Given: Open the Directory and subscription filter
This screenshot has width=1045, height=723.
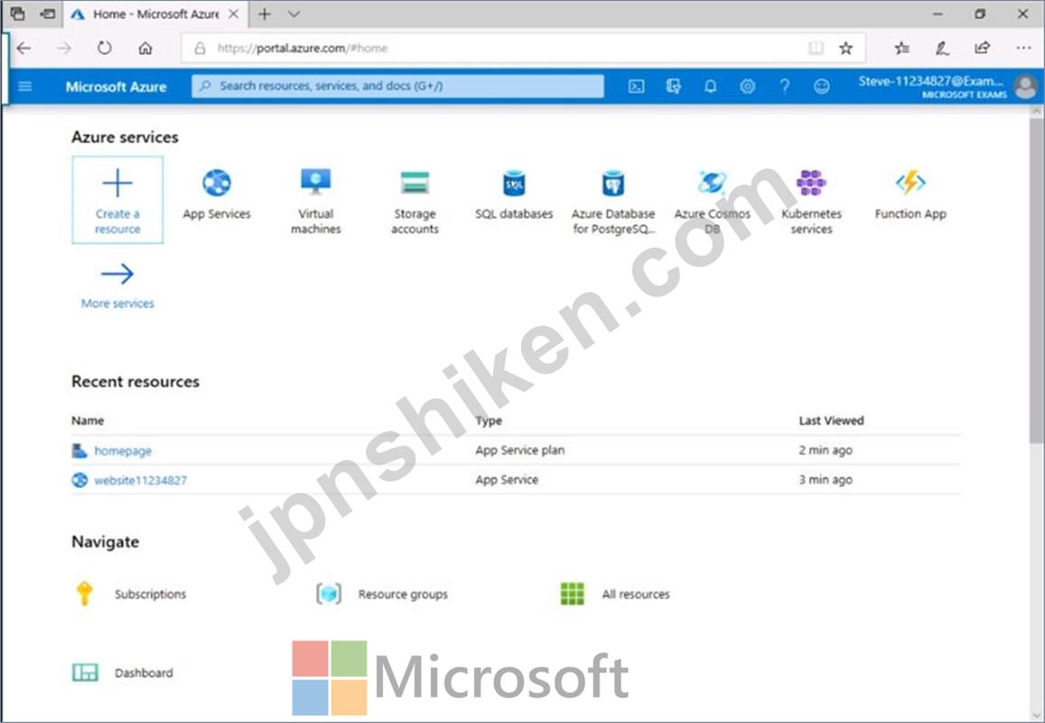Looking at the screenshot, I should coord(674,86).
